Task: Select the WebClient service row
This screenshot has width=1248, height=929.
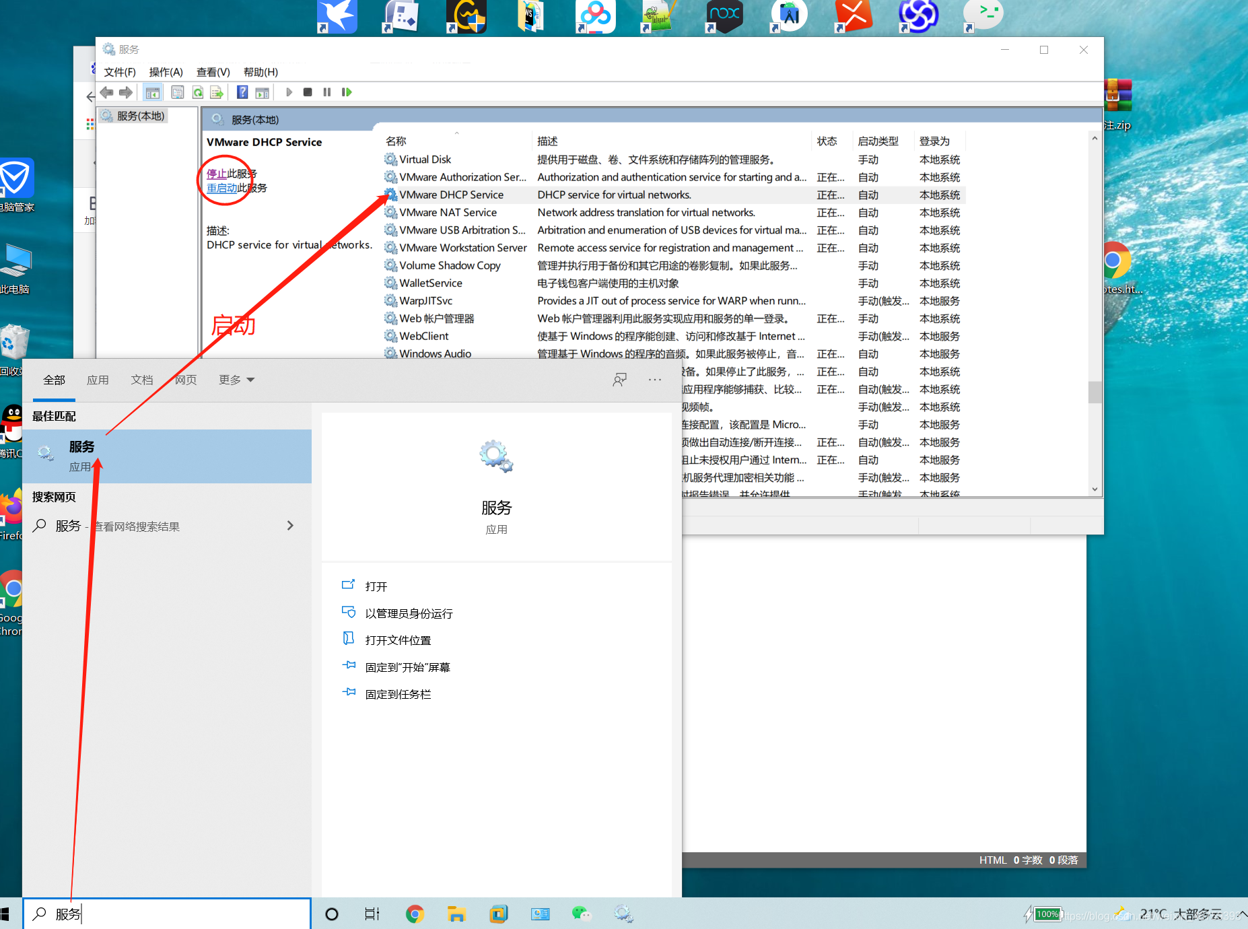Action: click(673, 336)
